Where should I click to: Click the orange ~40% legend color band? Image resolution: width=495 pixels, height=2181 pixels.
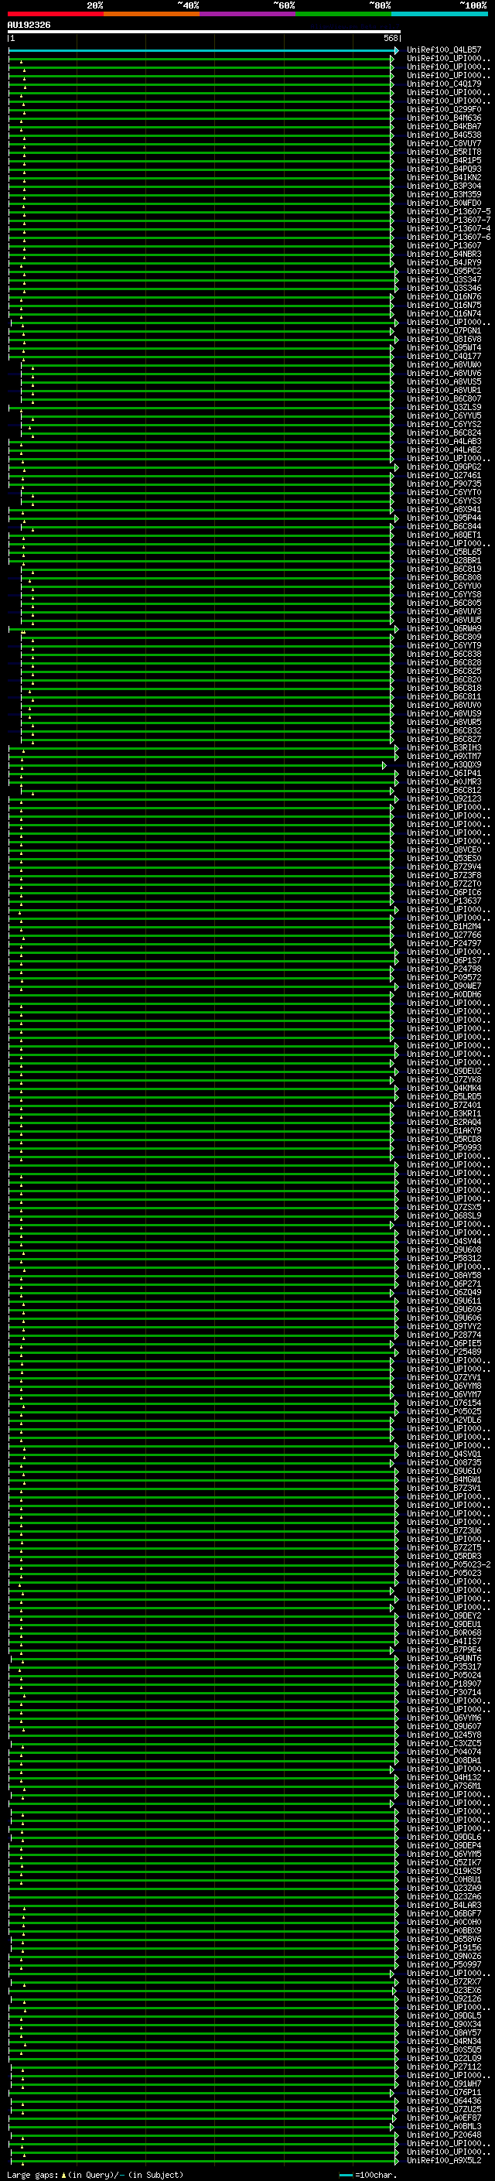click(152, 15)
